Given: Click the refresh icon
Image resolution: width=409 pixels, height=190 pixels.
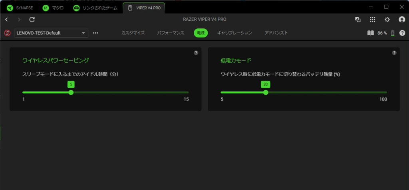Looking at the screenshot, I should (32, 20).
